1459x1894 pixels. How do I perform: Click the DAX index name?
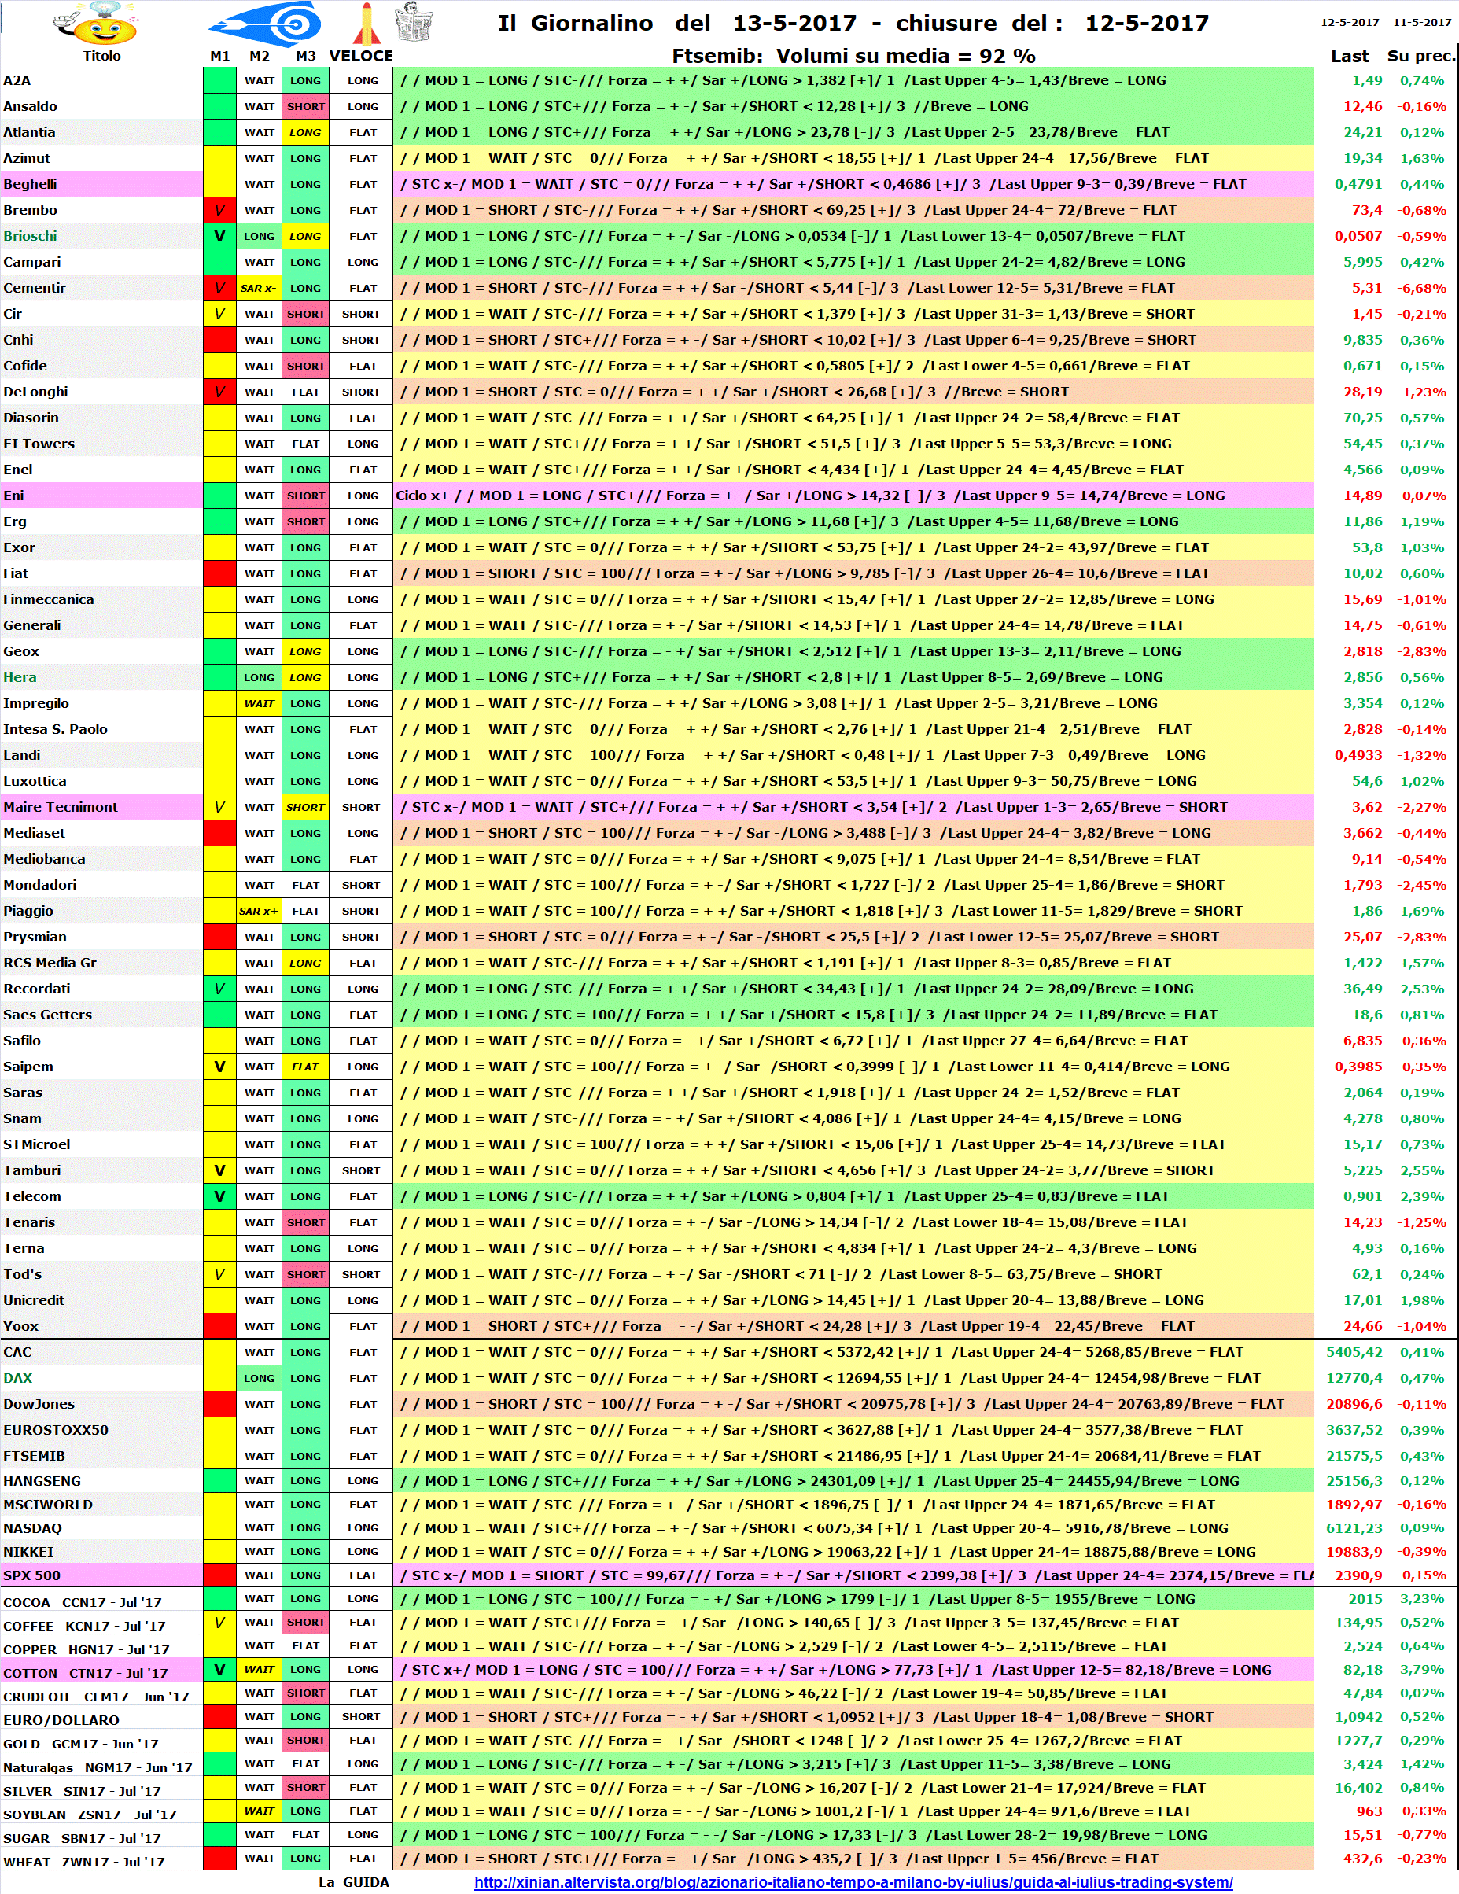coord(17,1378)
